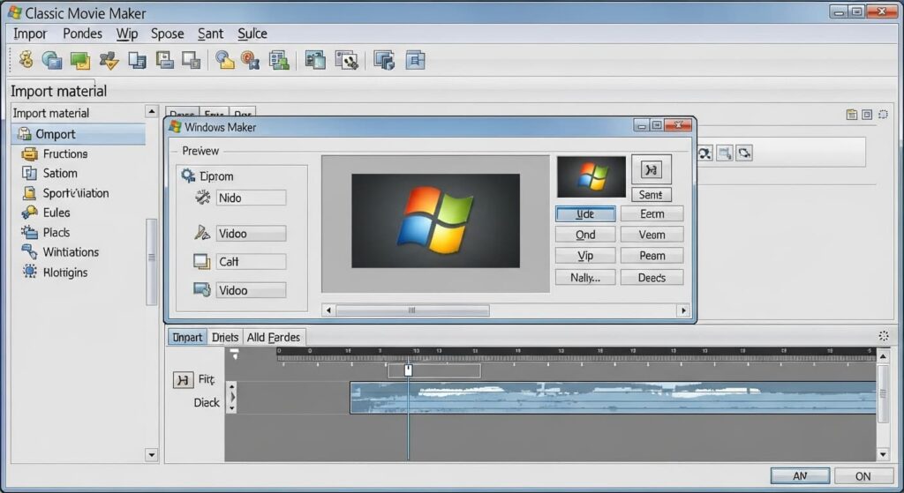The image size is (904, 493).
Task: Click the H button next to Fir track
Action: click(183, 379)
